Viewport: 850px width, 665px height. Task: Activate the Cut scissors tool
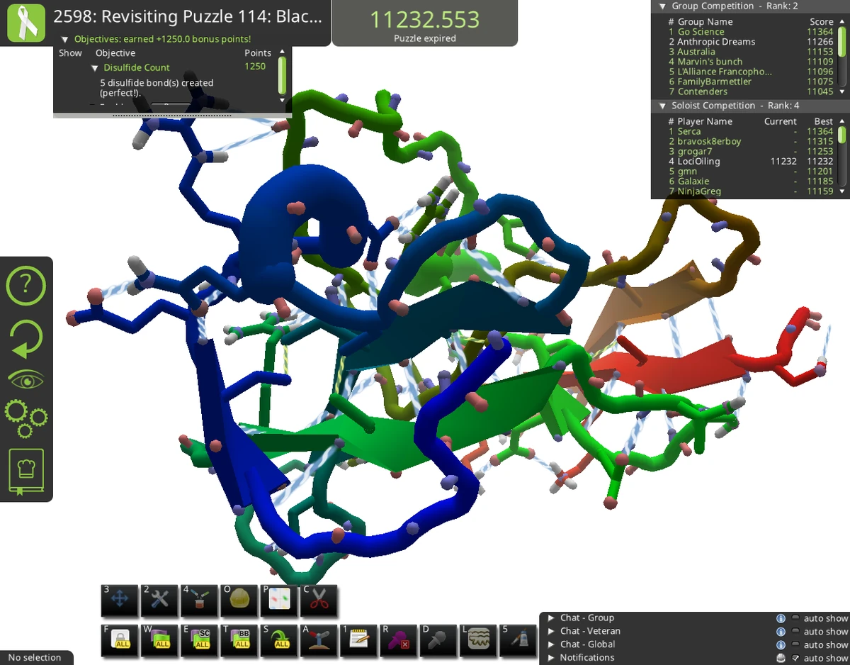coord(318,600)
